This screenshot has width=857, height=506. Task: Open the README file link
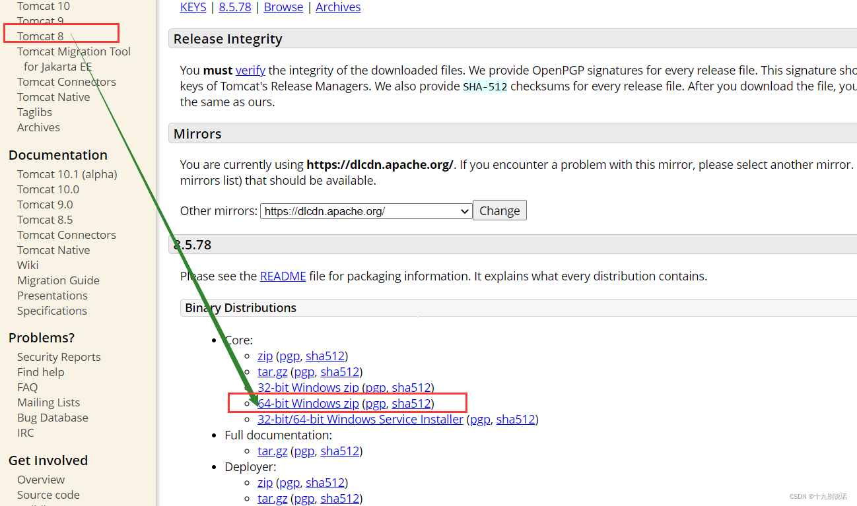point(283,276)
